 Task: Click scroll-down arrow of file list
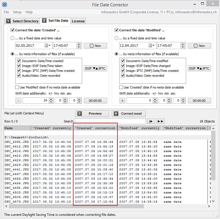pos(213,201)
